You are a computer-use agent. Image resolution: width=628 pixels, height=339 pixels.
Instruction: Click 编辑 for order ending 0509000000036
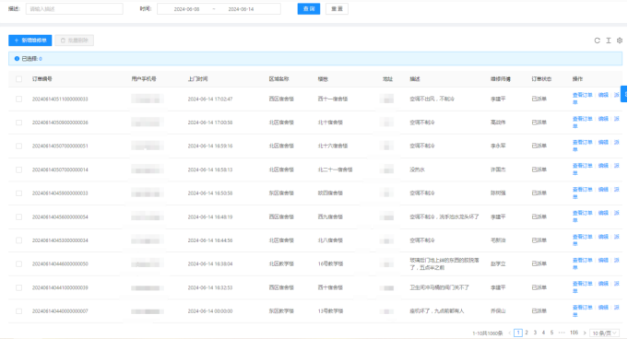click(603, 119)
